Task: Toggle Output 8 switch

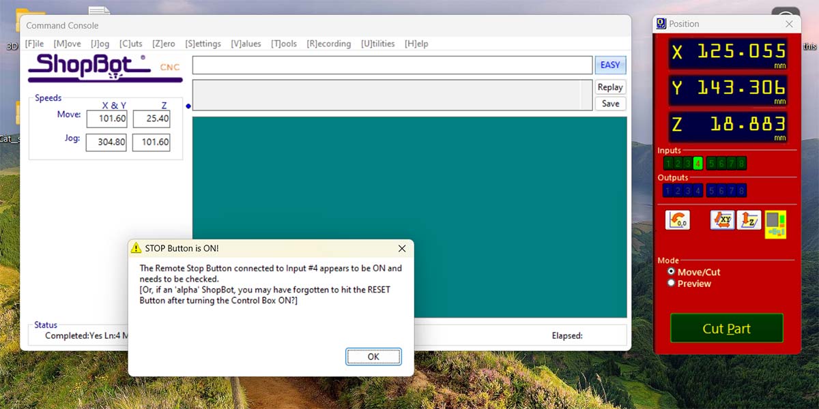Action: point(741,190)
